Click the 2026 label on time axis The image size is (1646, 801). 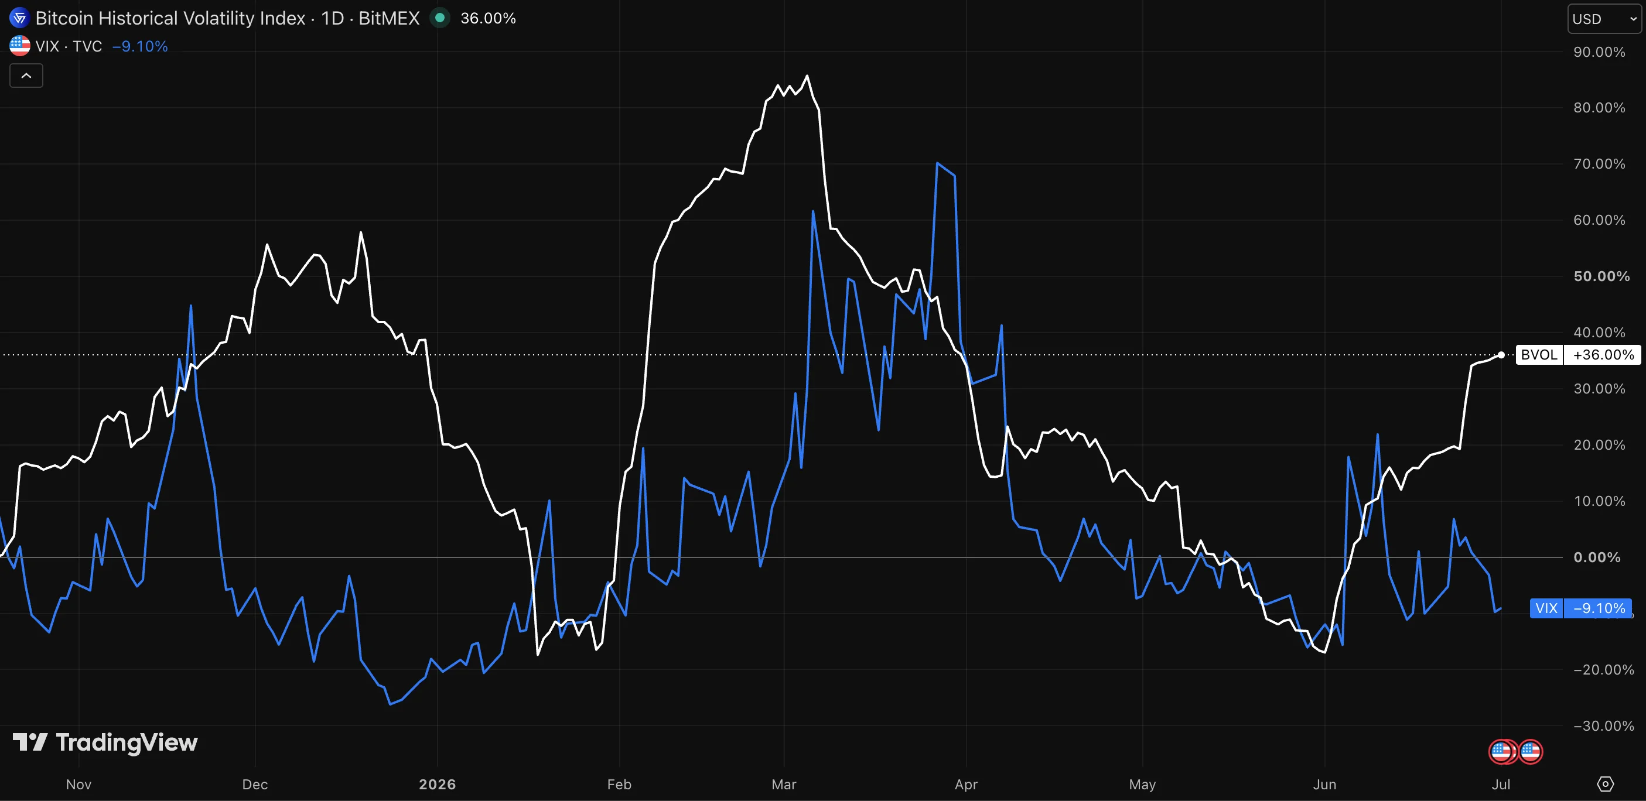pos(437,784)
